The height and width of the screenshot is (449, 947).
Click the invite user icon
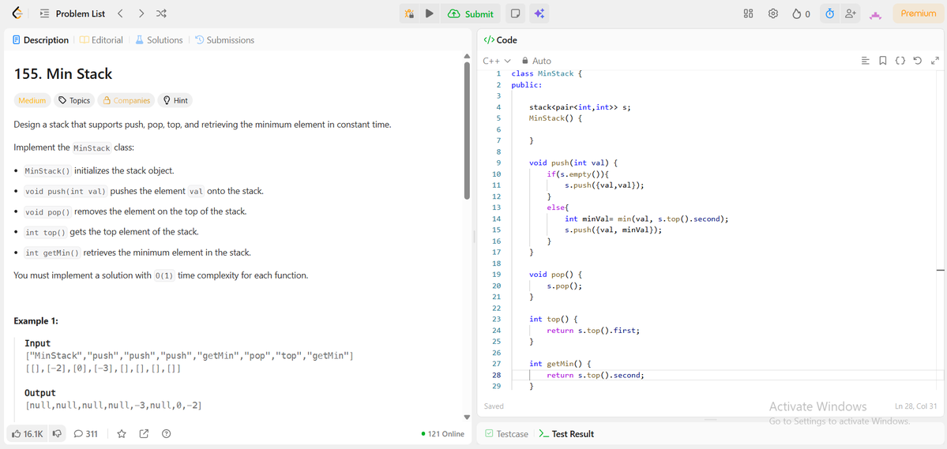click(x=851, y=13)
